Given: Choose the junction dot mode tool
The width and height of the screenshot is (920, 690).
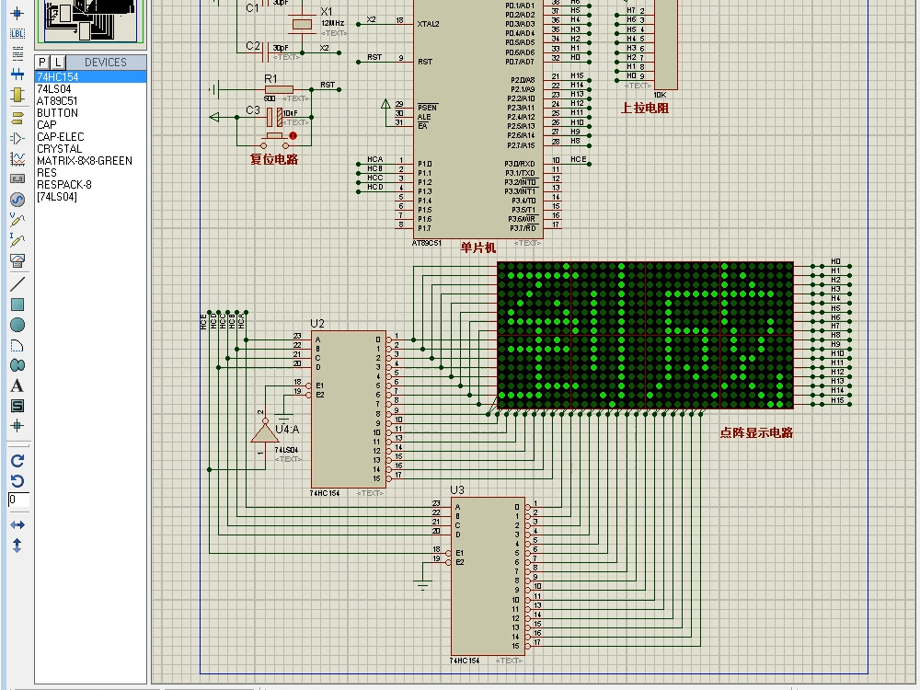Looking at the screenshot, I should [17, 13].
